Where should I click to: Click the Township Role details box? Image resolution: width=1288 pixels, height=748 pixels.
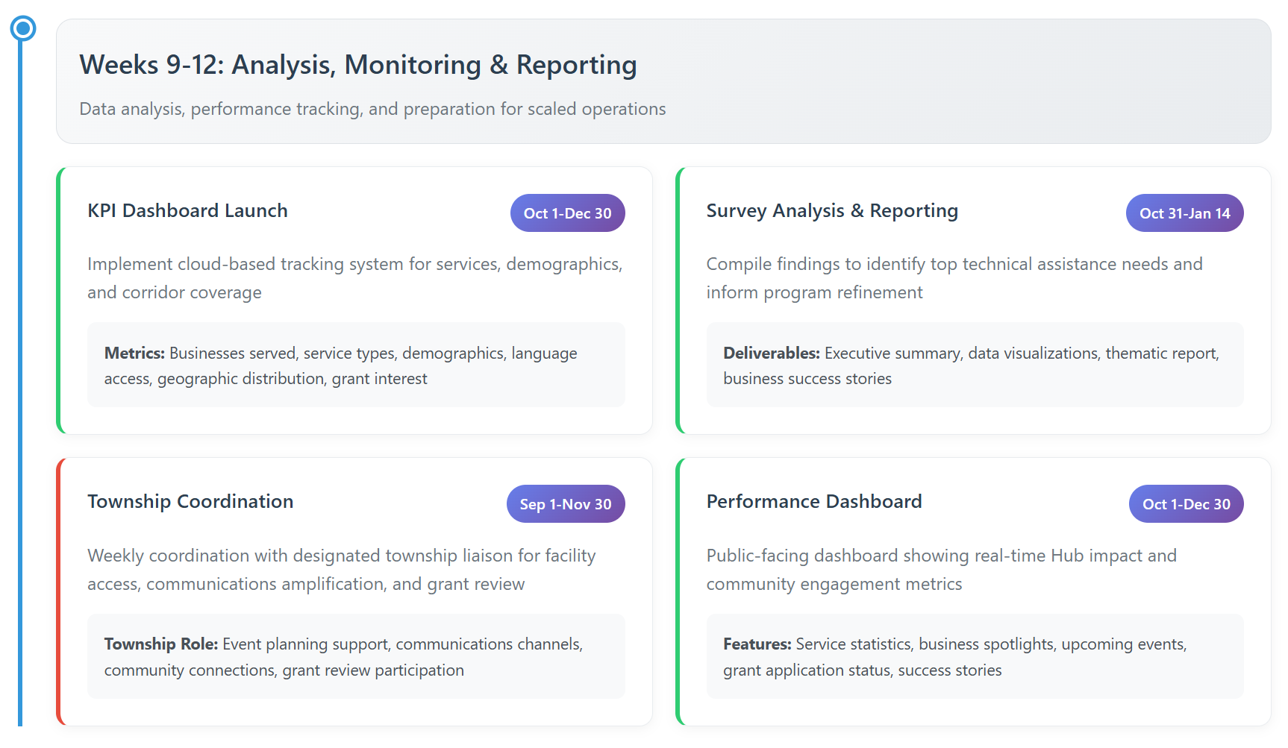[356, 656]
